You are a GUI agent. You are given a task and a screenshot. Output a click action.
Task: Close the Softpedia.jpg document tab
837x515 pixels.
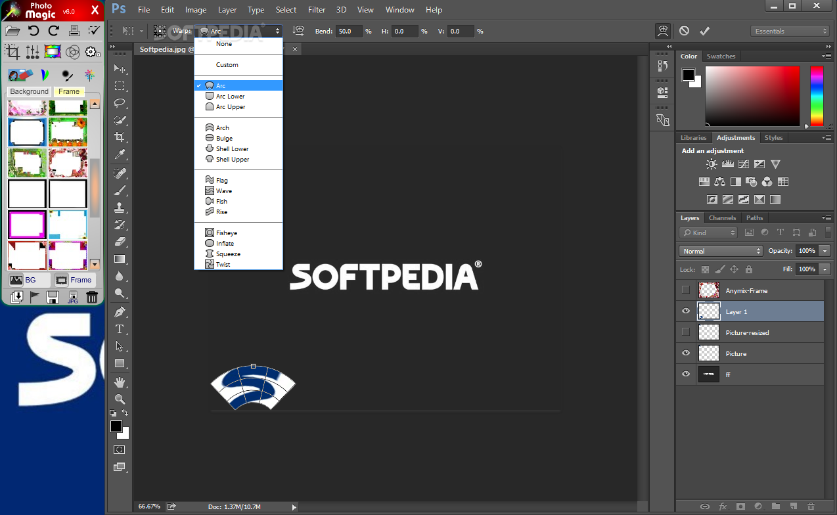coord(295,49)
